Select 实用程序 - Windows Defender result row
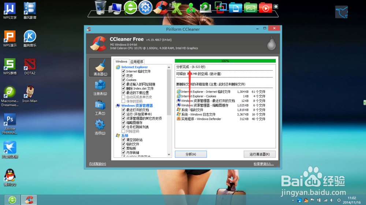 click(221, 119)
